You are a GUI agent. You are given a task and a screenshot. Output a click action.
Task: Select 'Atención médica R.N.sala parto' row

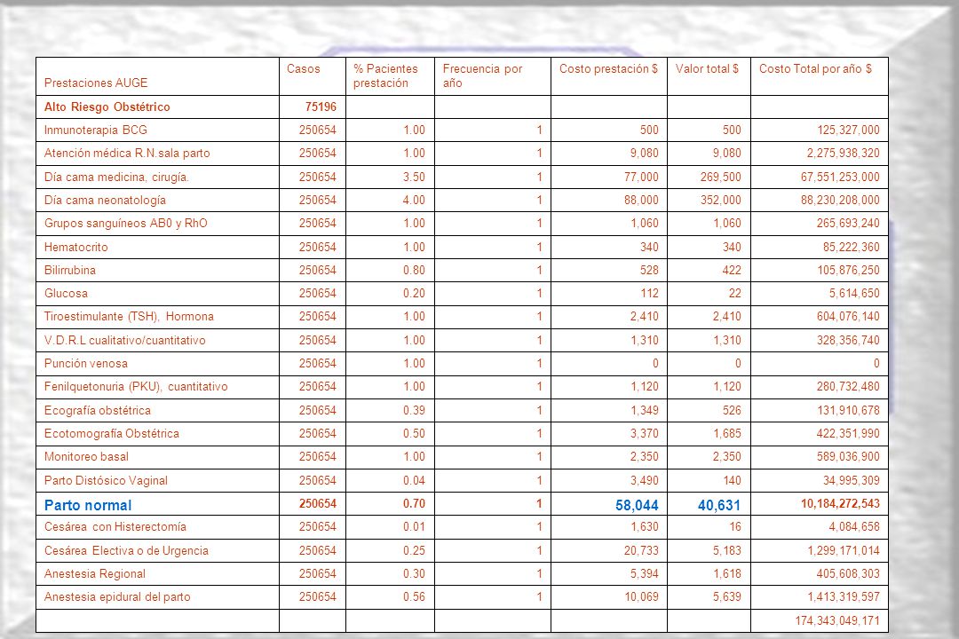127,153
